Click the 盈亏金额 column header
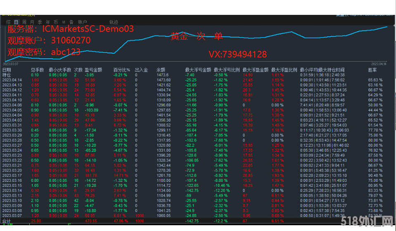Viewport: 396px width, 231px height. point(93,70)
